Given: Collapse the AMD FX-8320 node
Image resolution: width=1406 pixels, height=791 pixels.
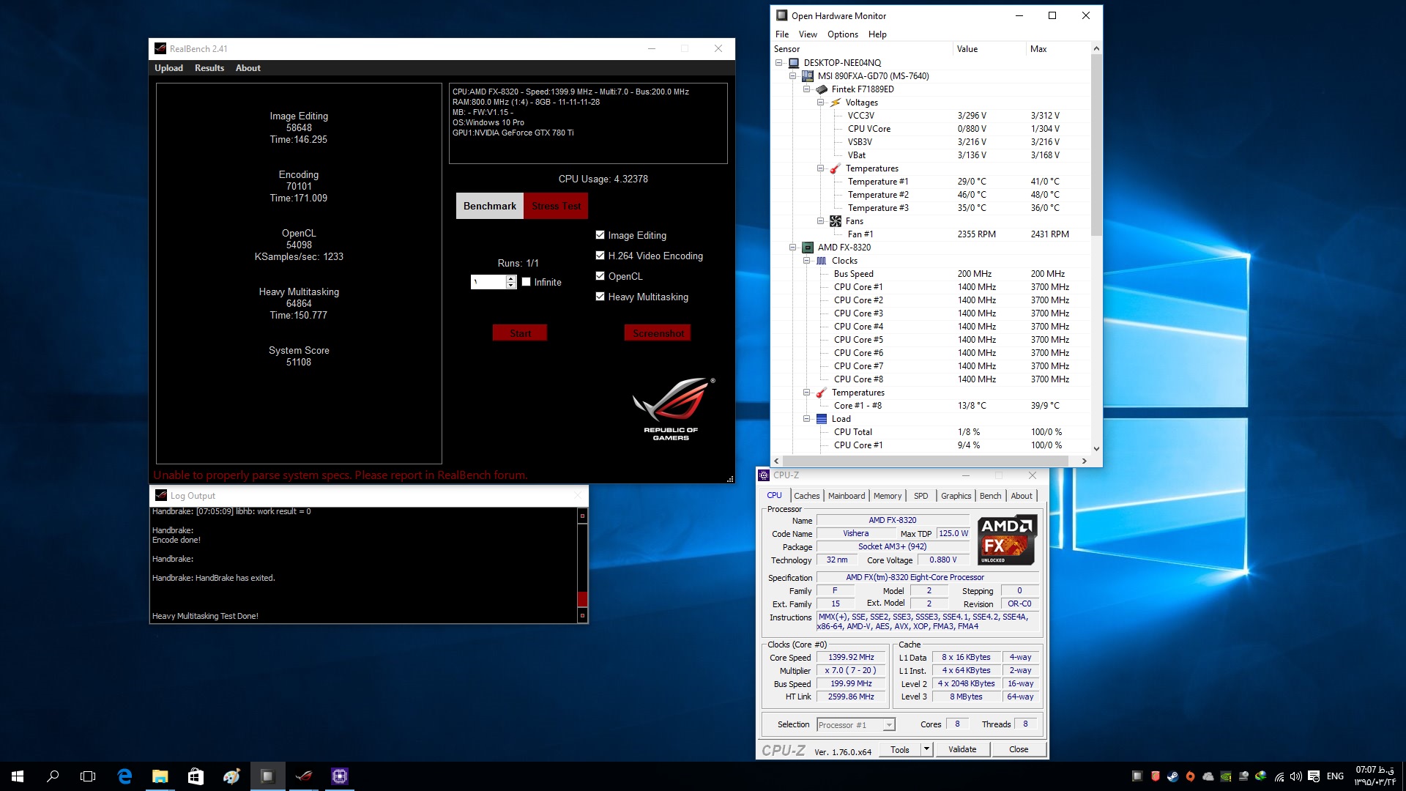Looking at the screenshot, I should click(793, 248).
